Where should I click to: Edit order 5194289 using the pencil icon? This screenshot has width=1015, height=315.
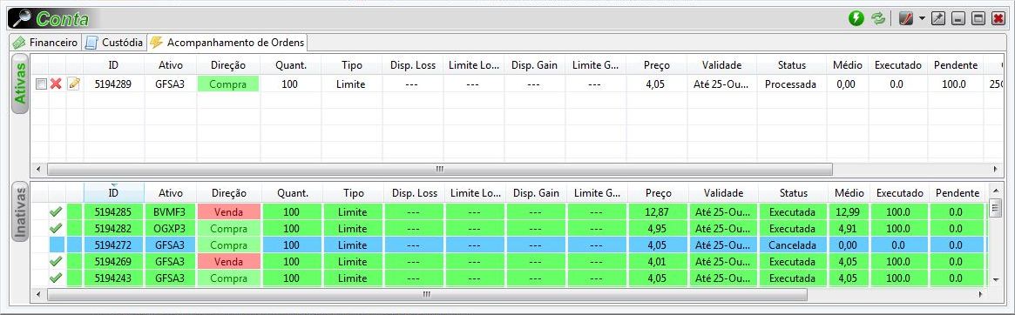tap(74, 84)
